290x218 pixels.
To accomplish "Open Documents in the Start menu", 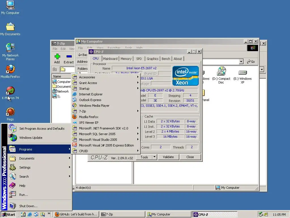I will 40,158.
